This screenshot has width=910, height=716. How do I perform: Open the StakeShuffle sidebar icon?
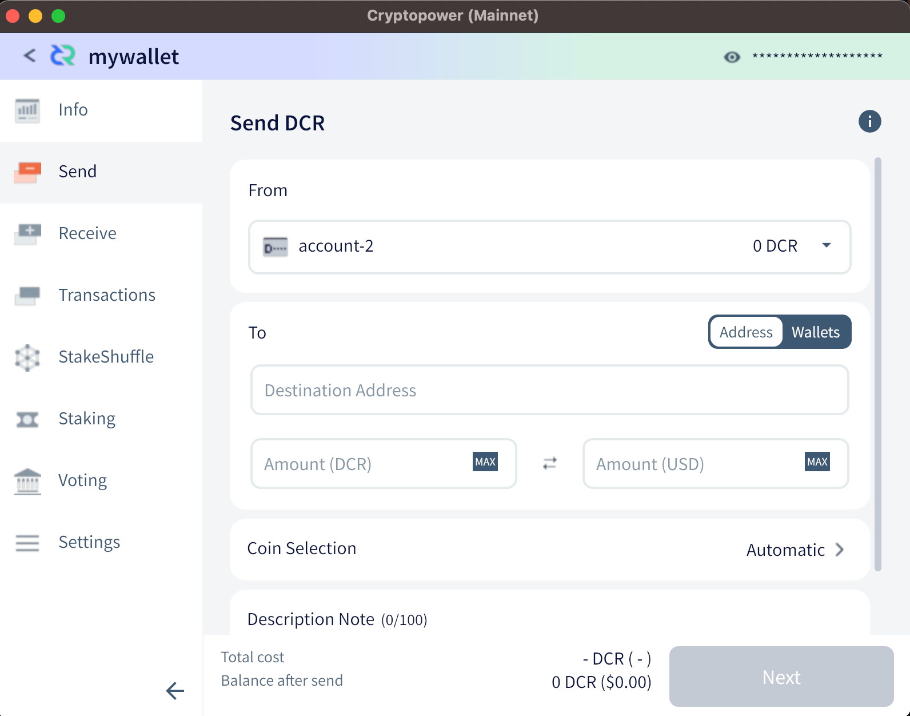click(x=27, y=357)
